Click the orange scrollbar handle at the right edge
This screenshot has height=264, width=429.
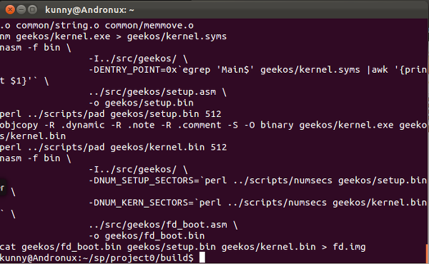click(428, 253)
